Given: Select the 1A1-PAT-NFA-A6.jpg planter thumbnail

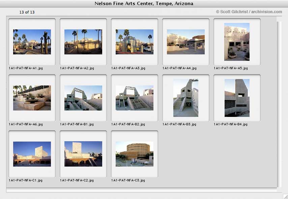Looking at the screenshot, I should click(x=32, y=98).
